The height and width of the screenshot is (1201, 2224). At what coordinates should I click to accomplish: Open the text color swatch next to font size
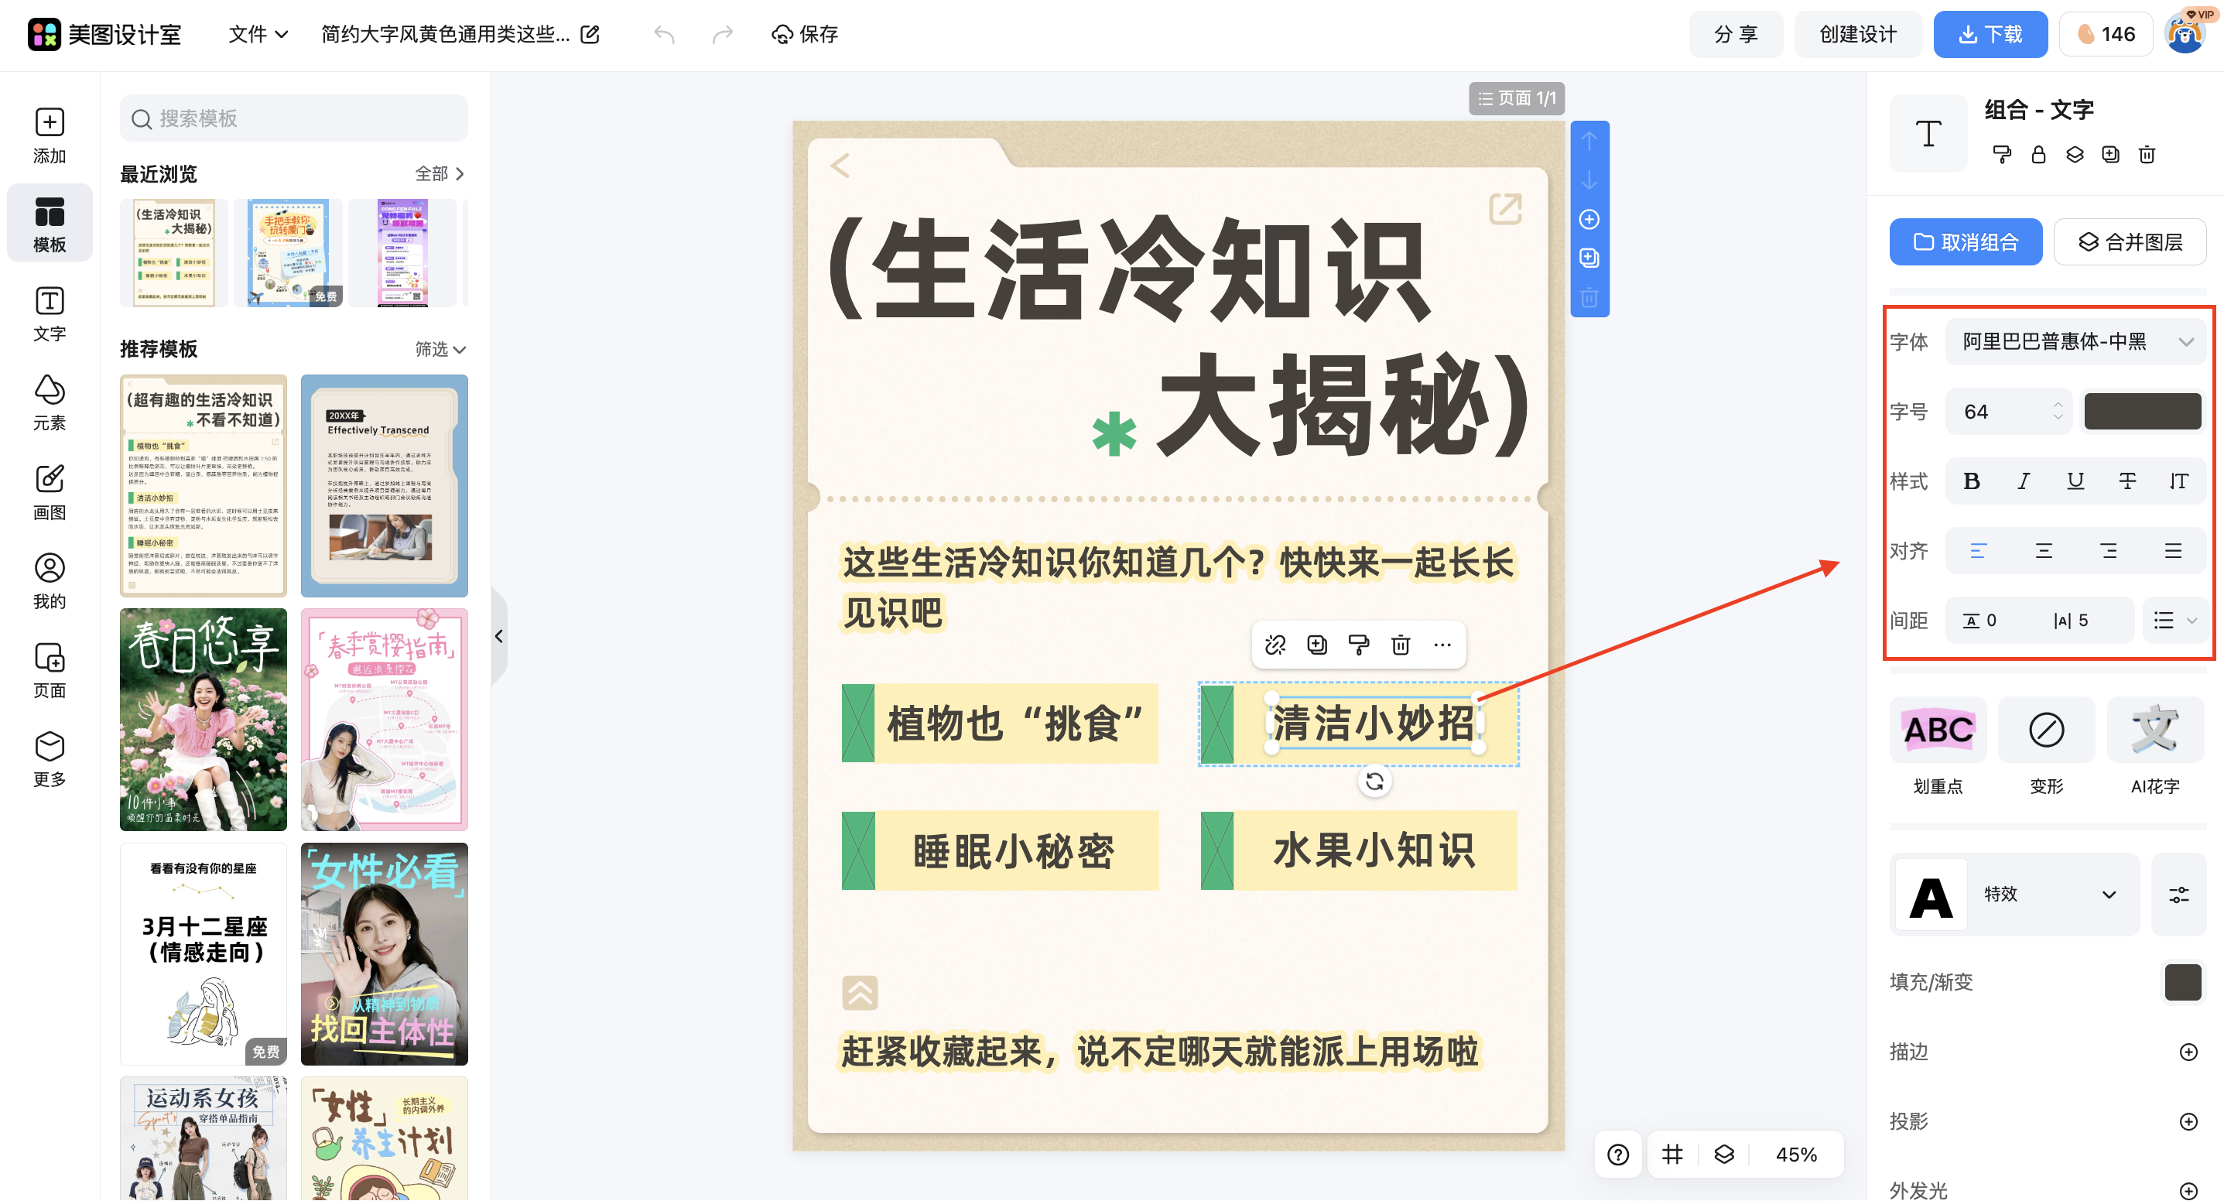[x=2142, y=411]
